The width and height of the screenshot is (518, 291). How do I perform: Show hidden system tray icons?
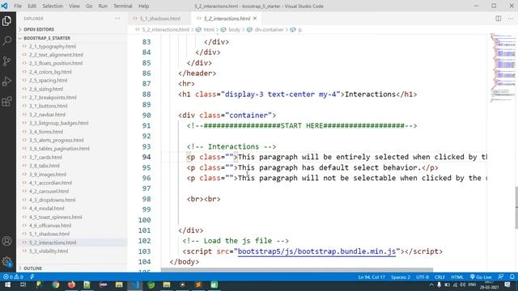(431, 285)
